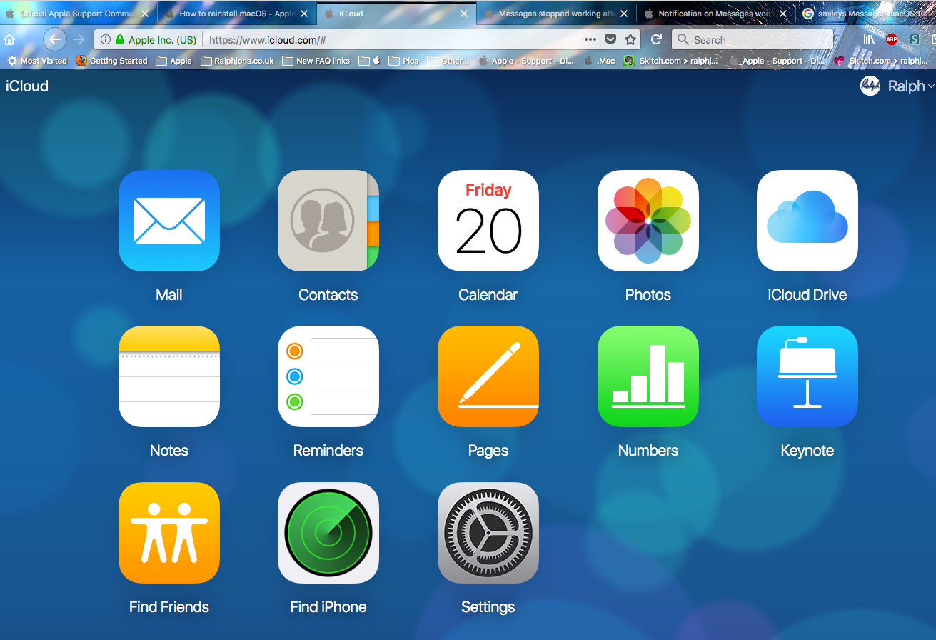Open the Ralph account menu
This screenshot has height=640, width=936.
(x=897, y=86)
